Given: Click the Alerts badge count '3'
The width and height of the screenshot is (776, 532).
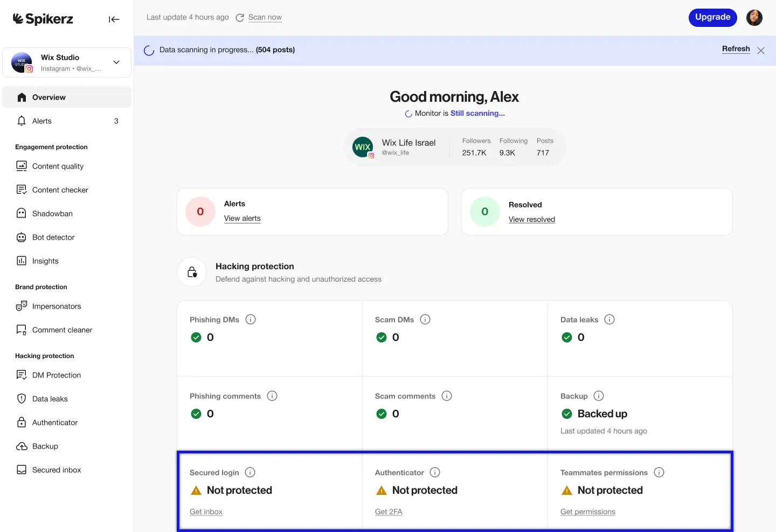Looking at the screenshot, I should click(x=116, y=121).
